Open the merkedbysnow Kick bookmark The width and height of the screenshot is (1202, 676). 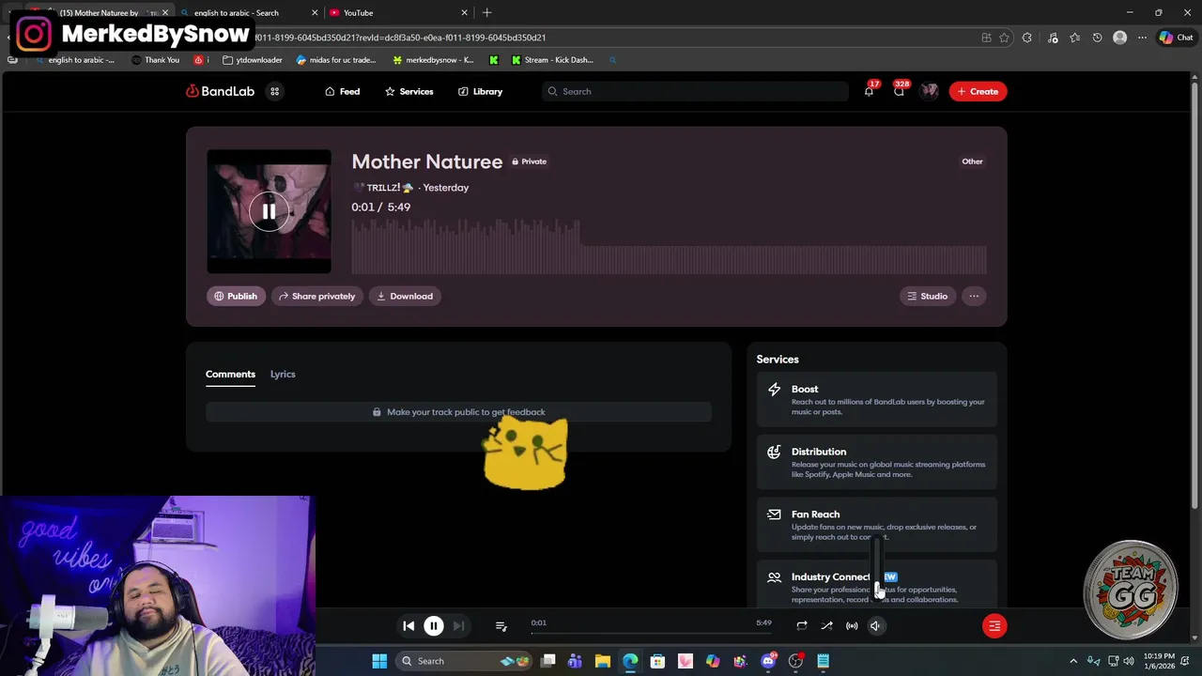[x=433, y=60]
